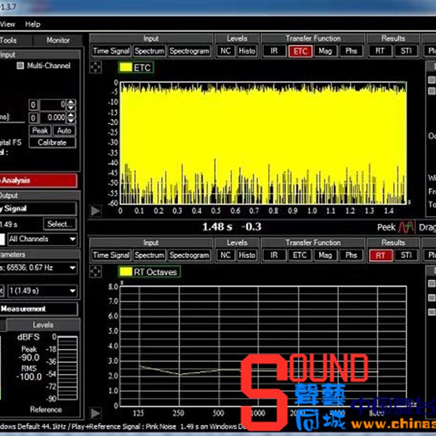Screen dimensions: 436x436
Task: Click the play triangle under the RT Octaves graph
Action: (95, 414)
